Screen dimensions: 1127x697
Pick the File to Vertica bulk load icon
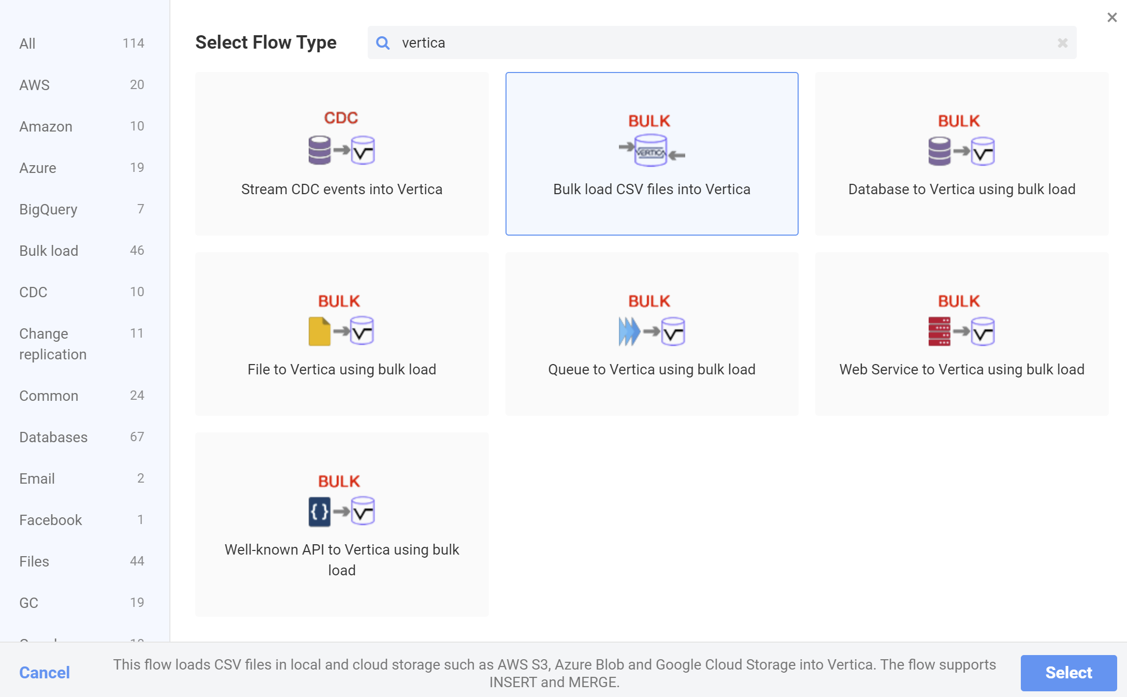pyautogui.click(x=341, y=330)
